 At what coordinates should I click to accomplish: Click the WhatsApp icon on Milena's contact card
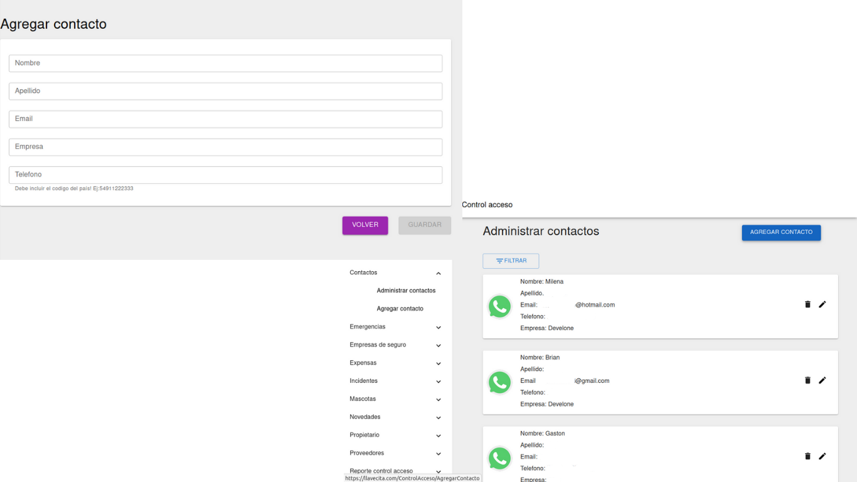pos(500,307)
